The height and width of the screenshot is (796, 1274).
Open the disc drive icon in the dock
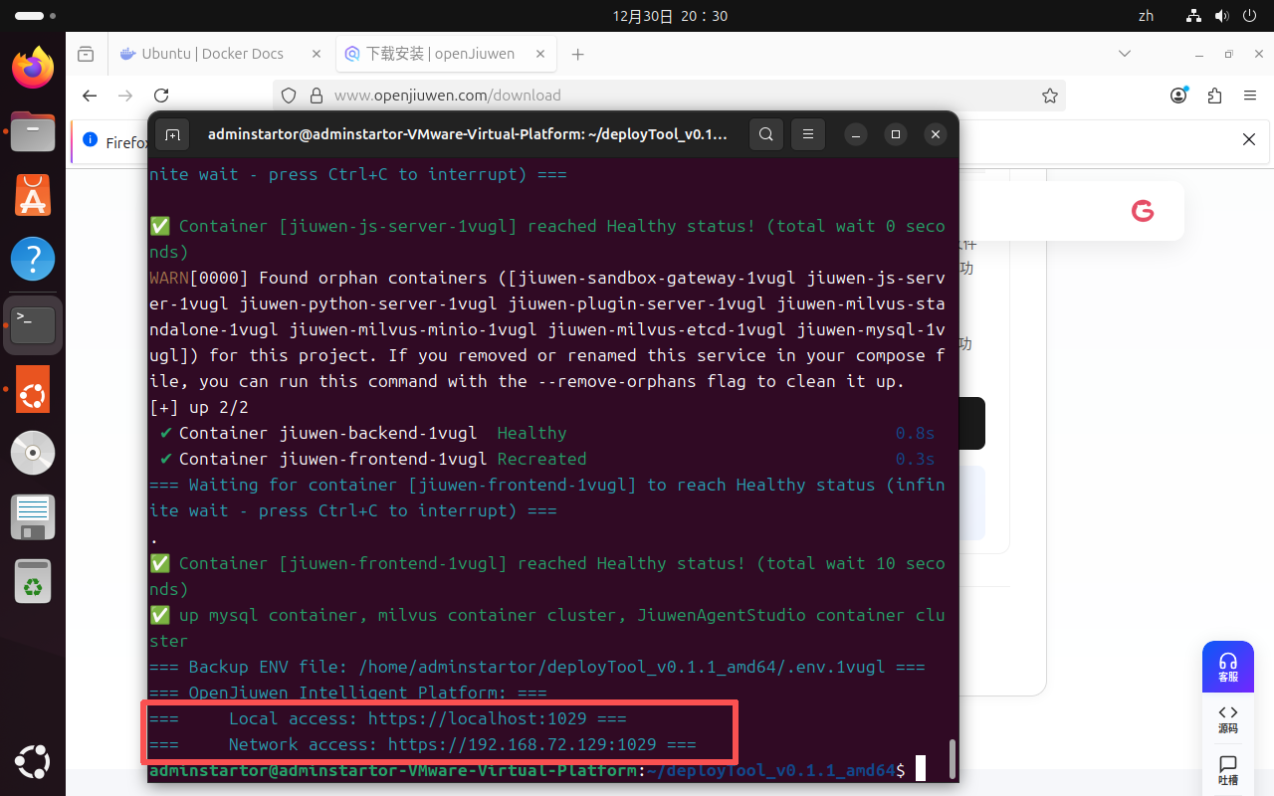(33, 453)
